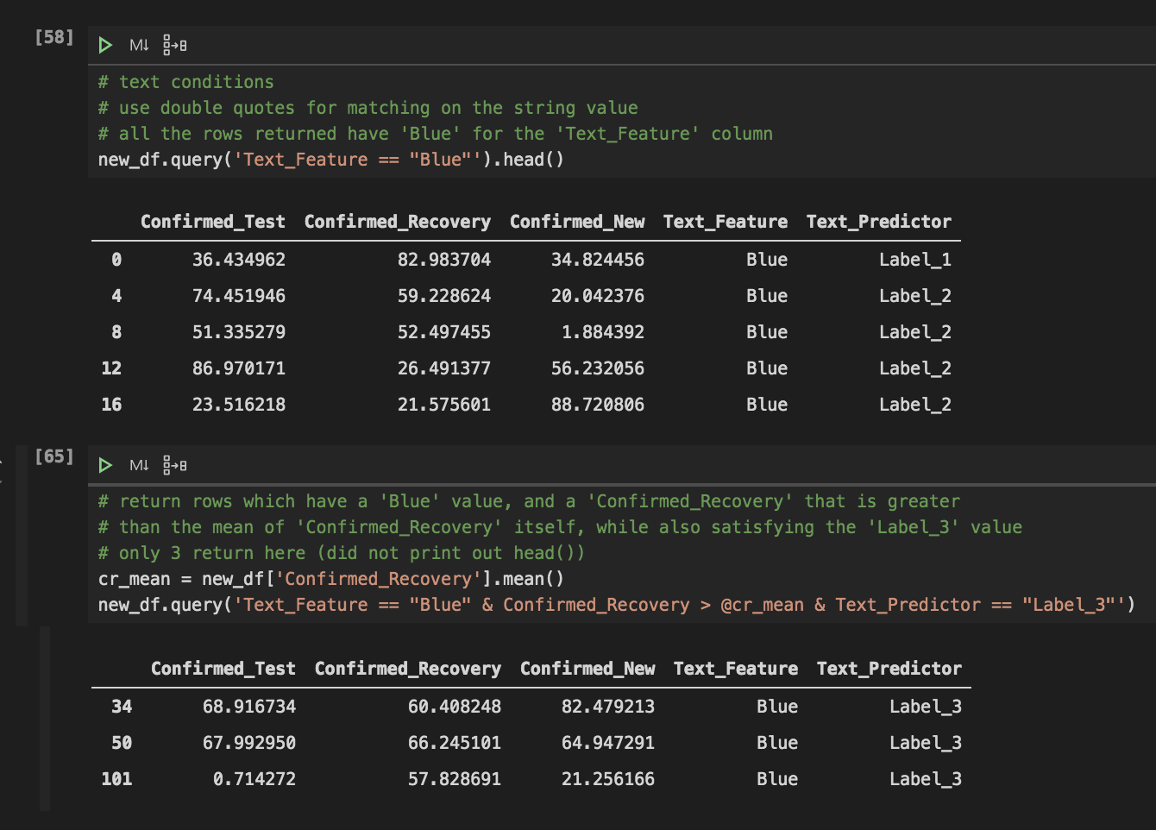Click value 82.983704 in Confirmed_Recovery column
The width and height of the screenshot is (1156, 830).
point(444,260)
